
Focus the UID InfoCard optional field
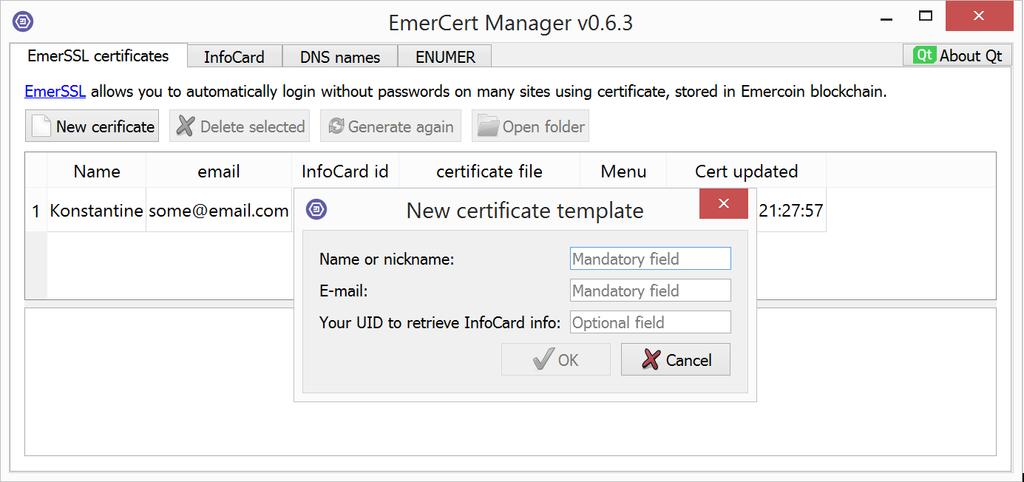pos(651,322)
